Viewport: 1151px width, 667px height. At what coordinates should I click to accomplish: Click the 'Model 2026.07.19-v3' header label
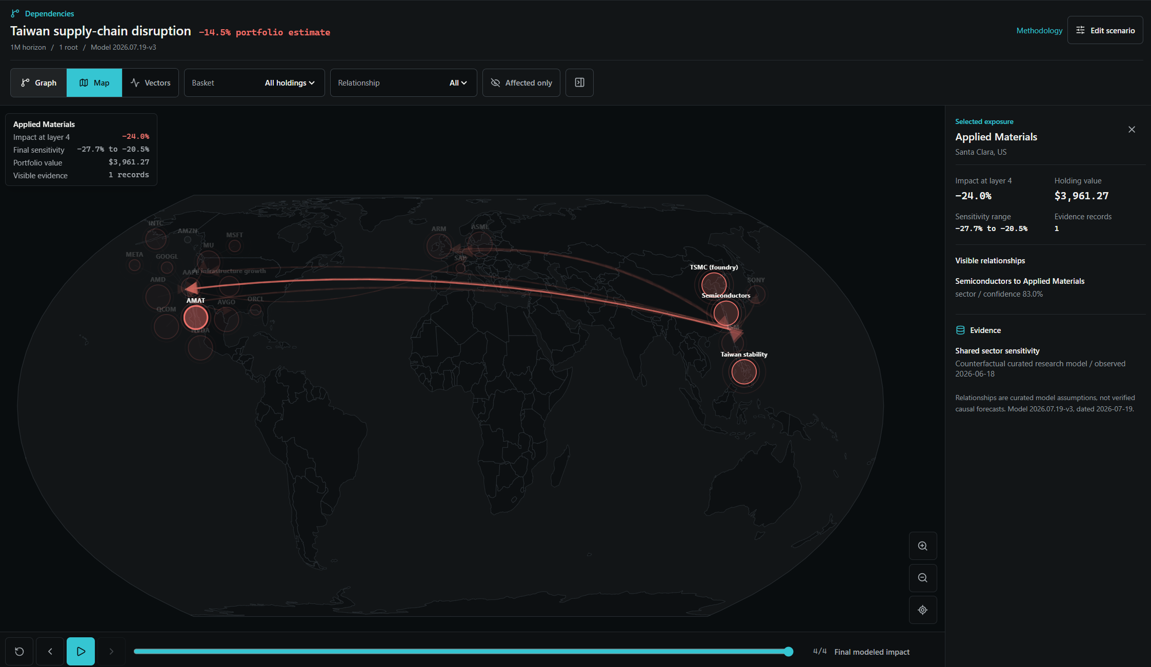[x=124, y=47]
